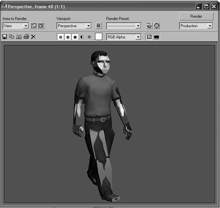Open the RGB Alpha channel dropdown
Screen dimensions: 220x208
[138, 37]
